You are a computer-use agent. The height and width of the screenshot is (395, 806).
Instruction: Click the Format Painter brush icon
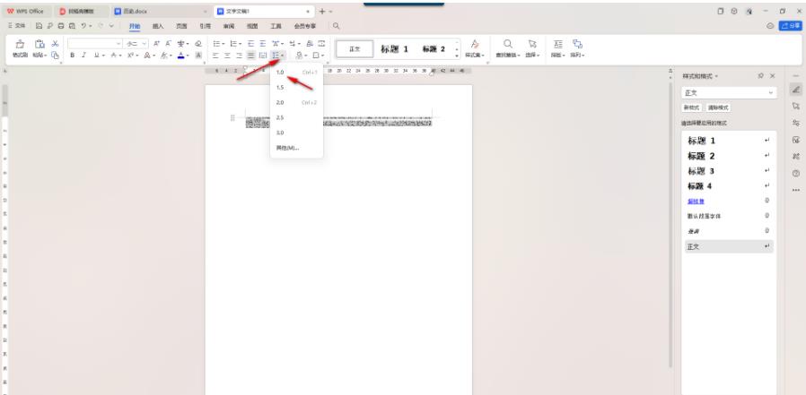[20, 44]
